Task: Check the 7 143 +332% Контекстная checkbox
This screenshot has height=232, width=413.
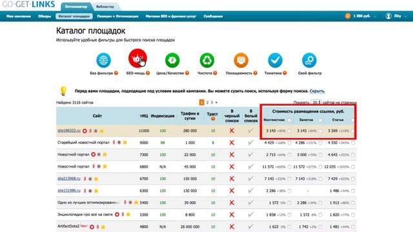Action: click(290, 179)
